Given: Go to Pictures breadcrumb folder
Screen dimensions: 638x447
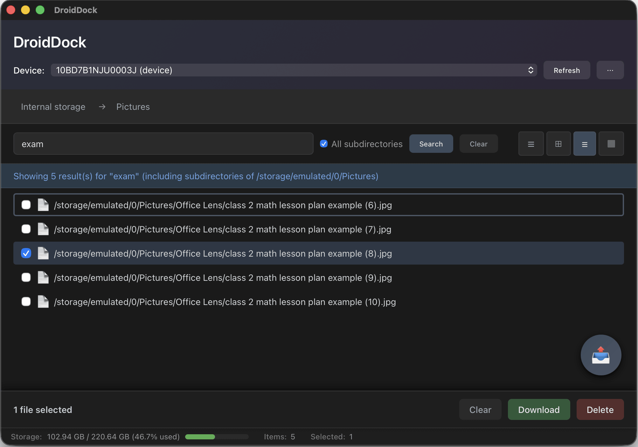Looking at the screenshot, I should [x=133, y=107].
